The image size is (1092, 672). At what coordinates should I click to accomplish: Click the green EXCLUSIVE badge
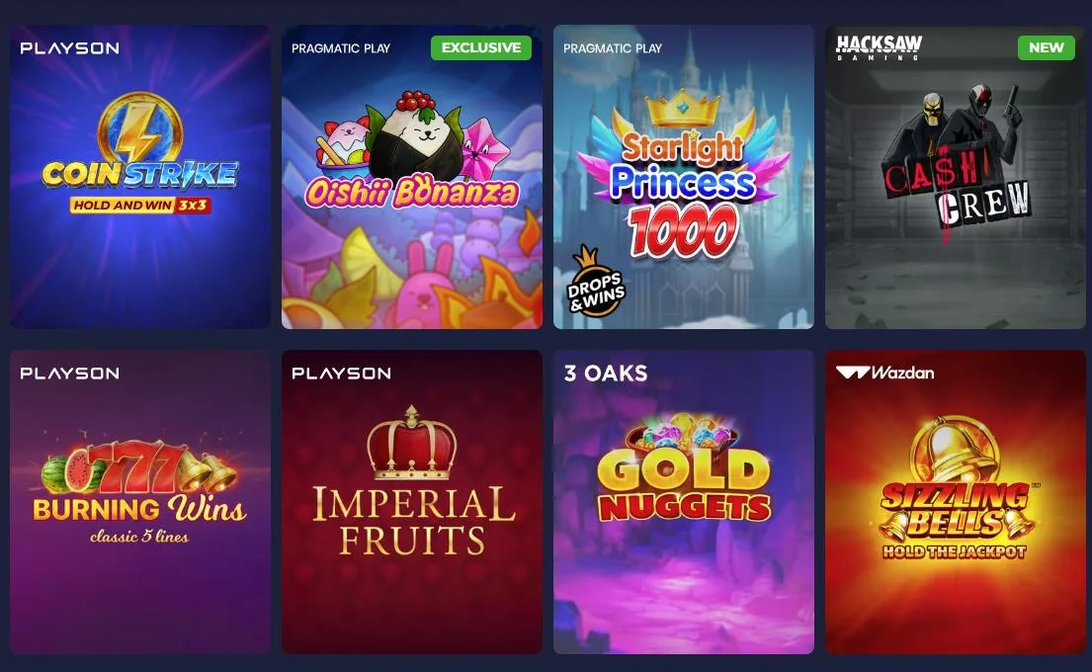click(x=481, y=47)
